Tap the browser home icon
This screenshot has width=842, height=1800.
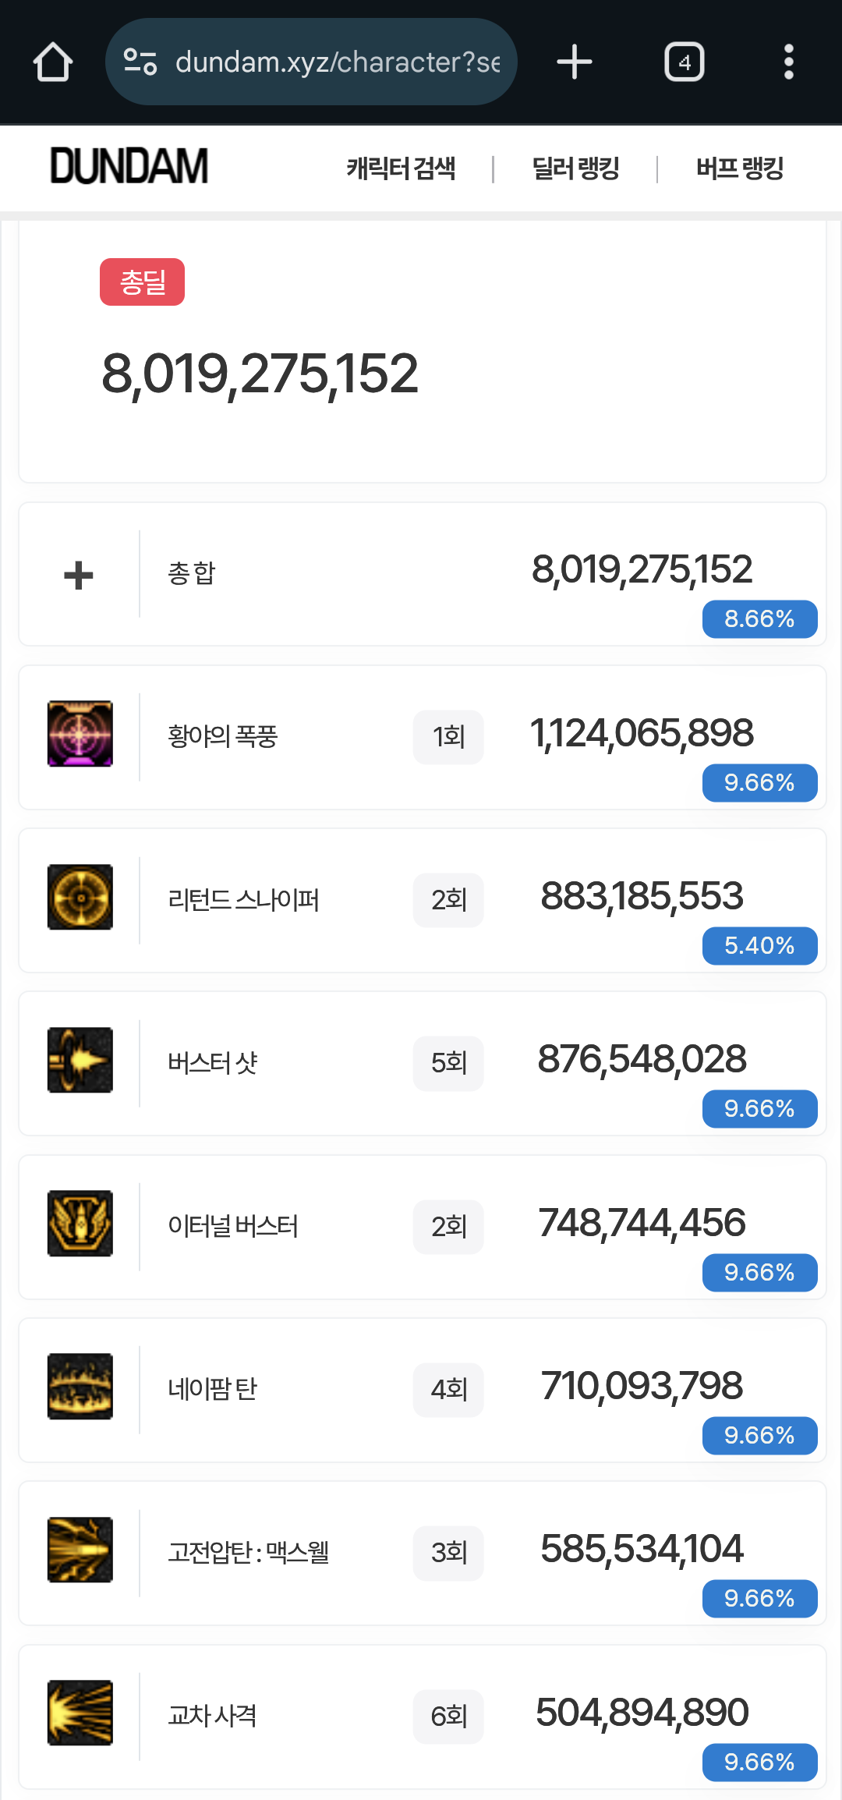tap(53, 62)
